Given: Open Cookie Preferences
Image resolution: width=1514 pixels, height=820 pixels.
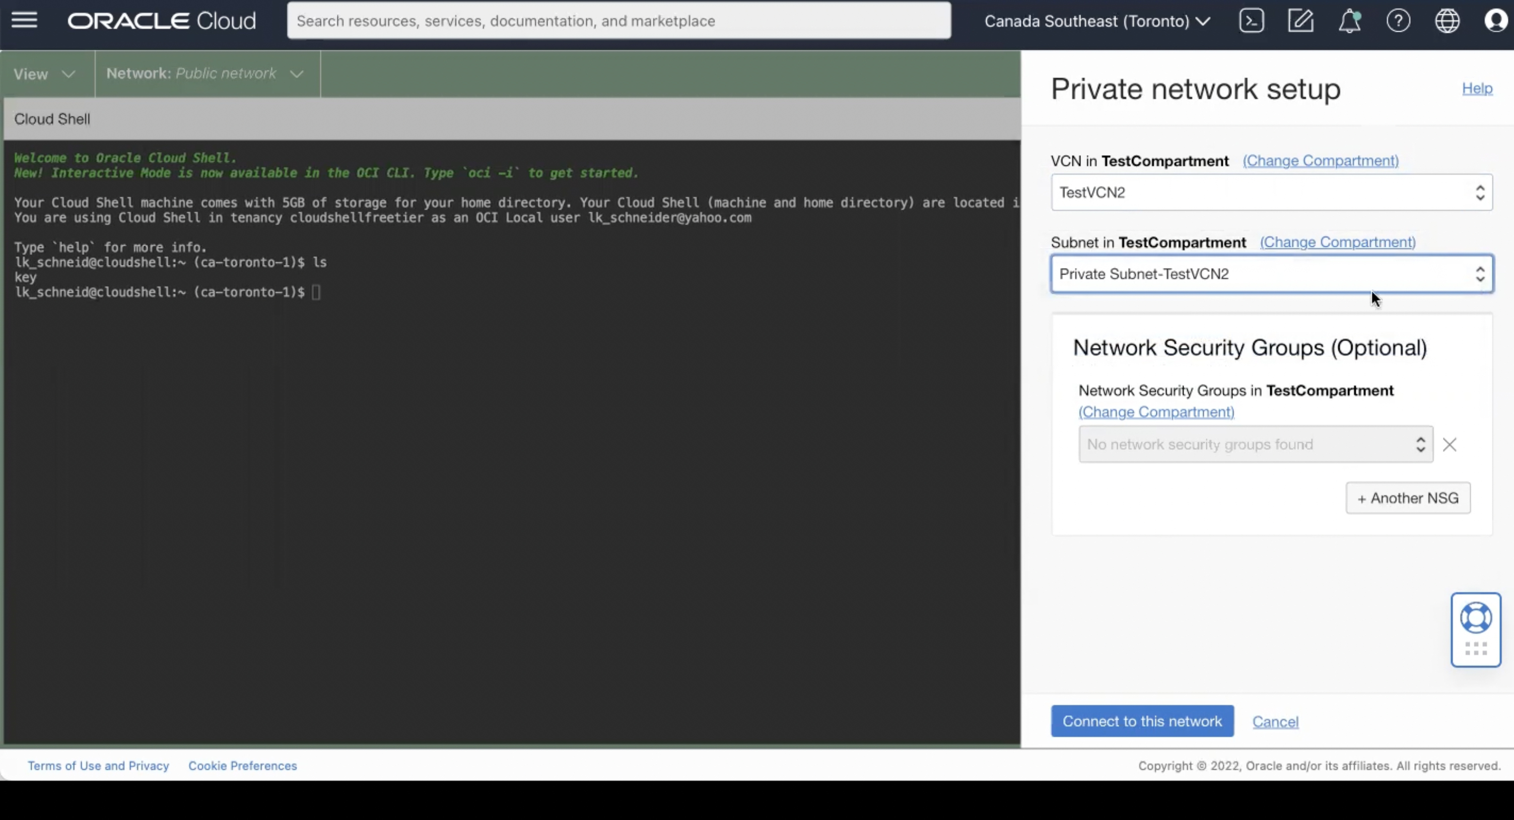Looking at the screenshot, I should pyautogui.click(x=242, y=765).
